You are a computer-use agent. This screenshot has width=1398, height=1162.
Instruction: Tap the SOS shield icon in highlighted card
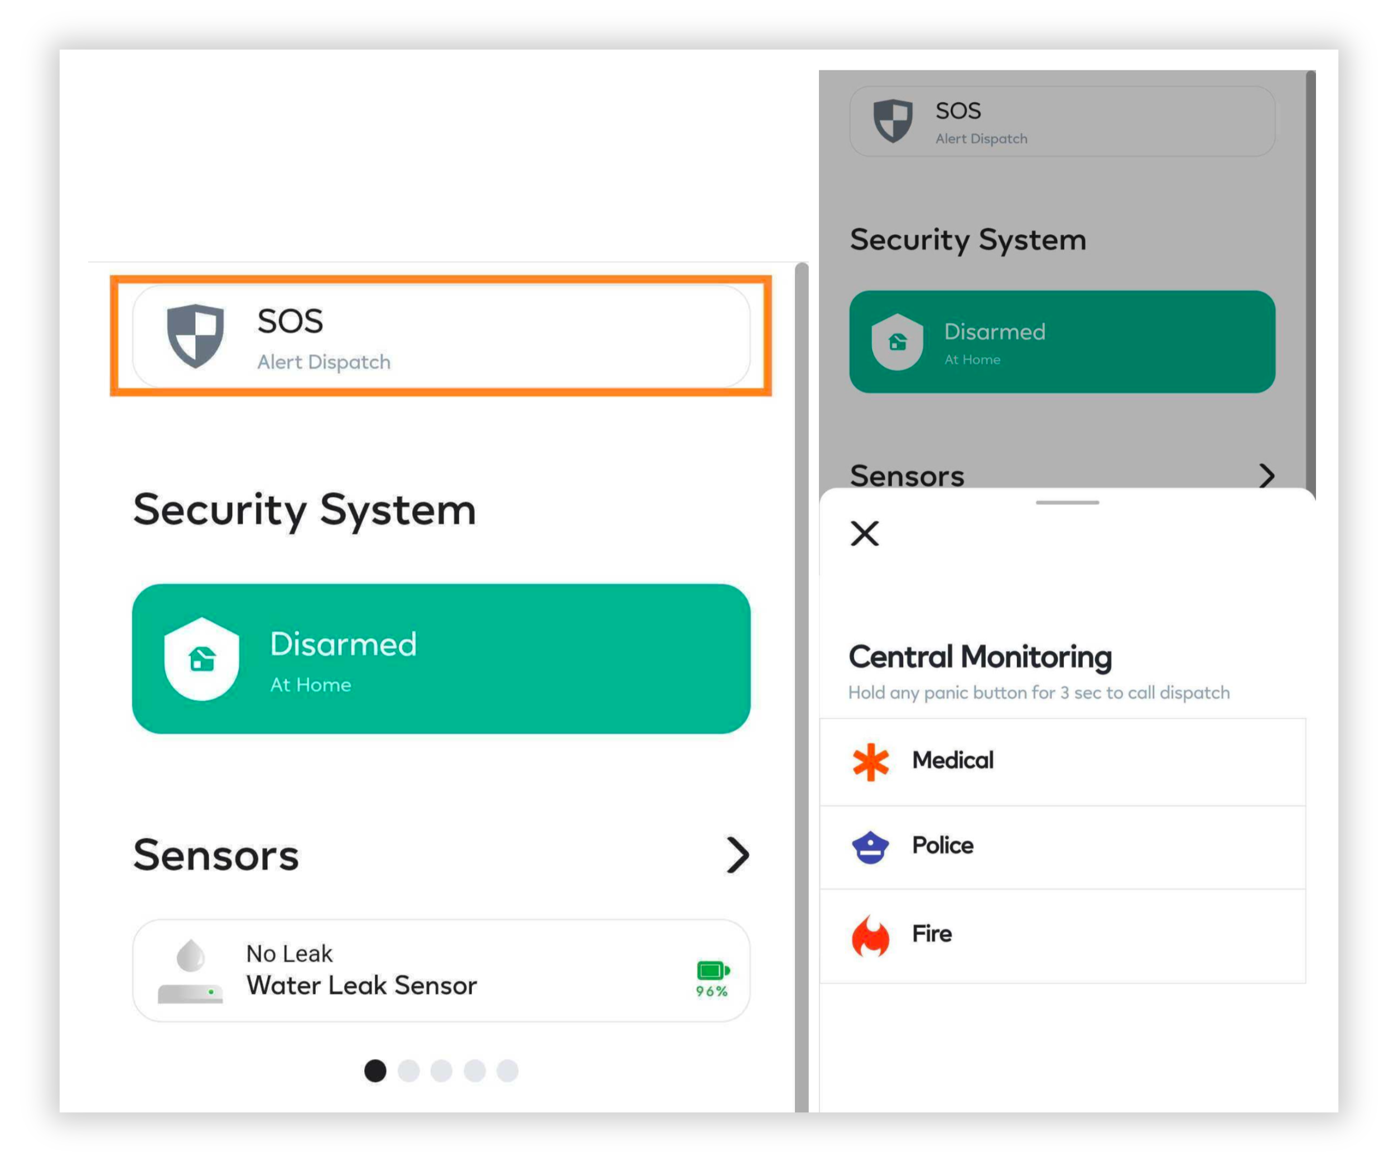coord(195,336)
